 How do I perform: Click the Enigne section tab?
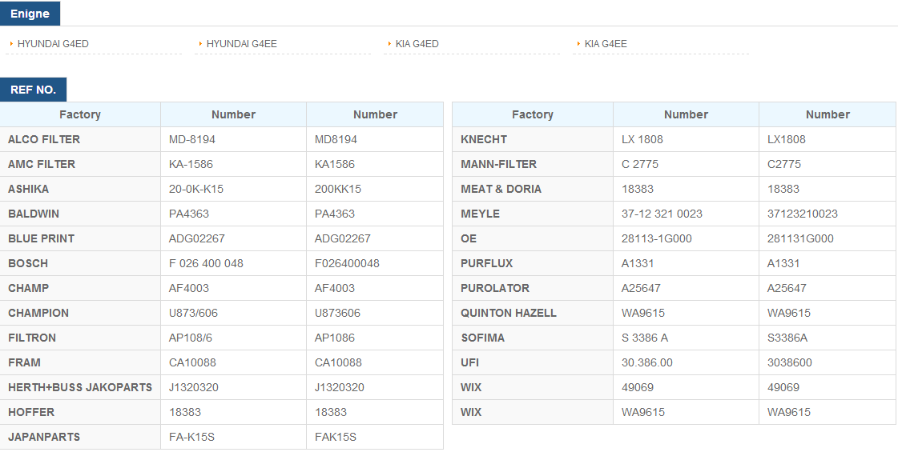pyautogui.click(x=30, y=14)
